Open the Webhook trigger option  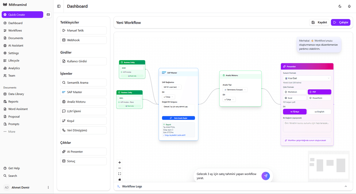(x=83, y=40)
